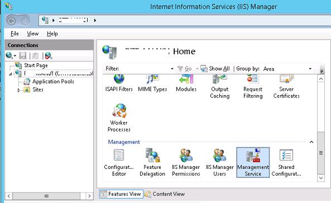This screenshot has height=203, width=331.
Task: Open the Management Service feature
Action: 253,162
